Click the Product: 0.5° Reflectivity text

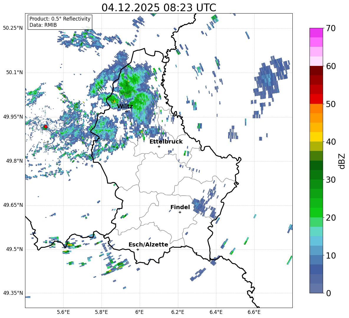[60, 19]
